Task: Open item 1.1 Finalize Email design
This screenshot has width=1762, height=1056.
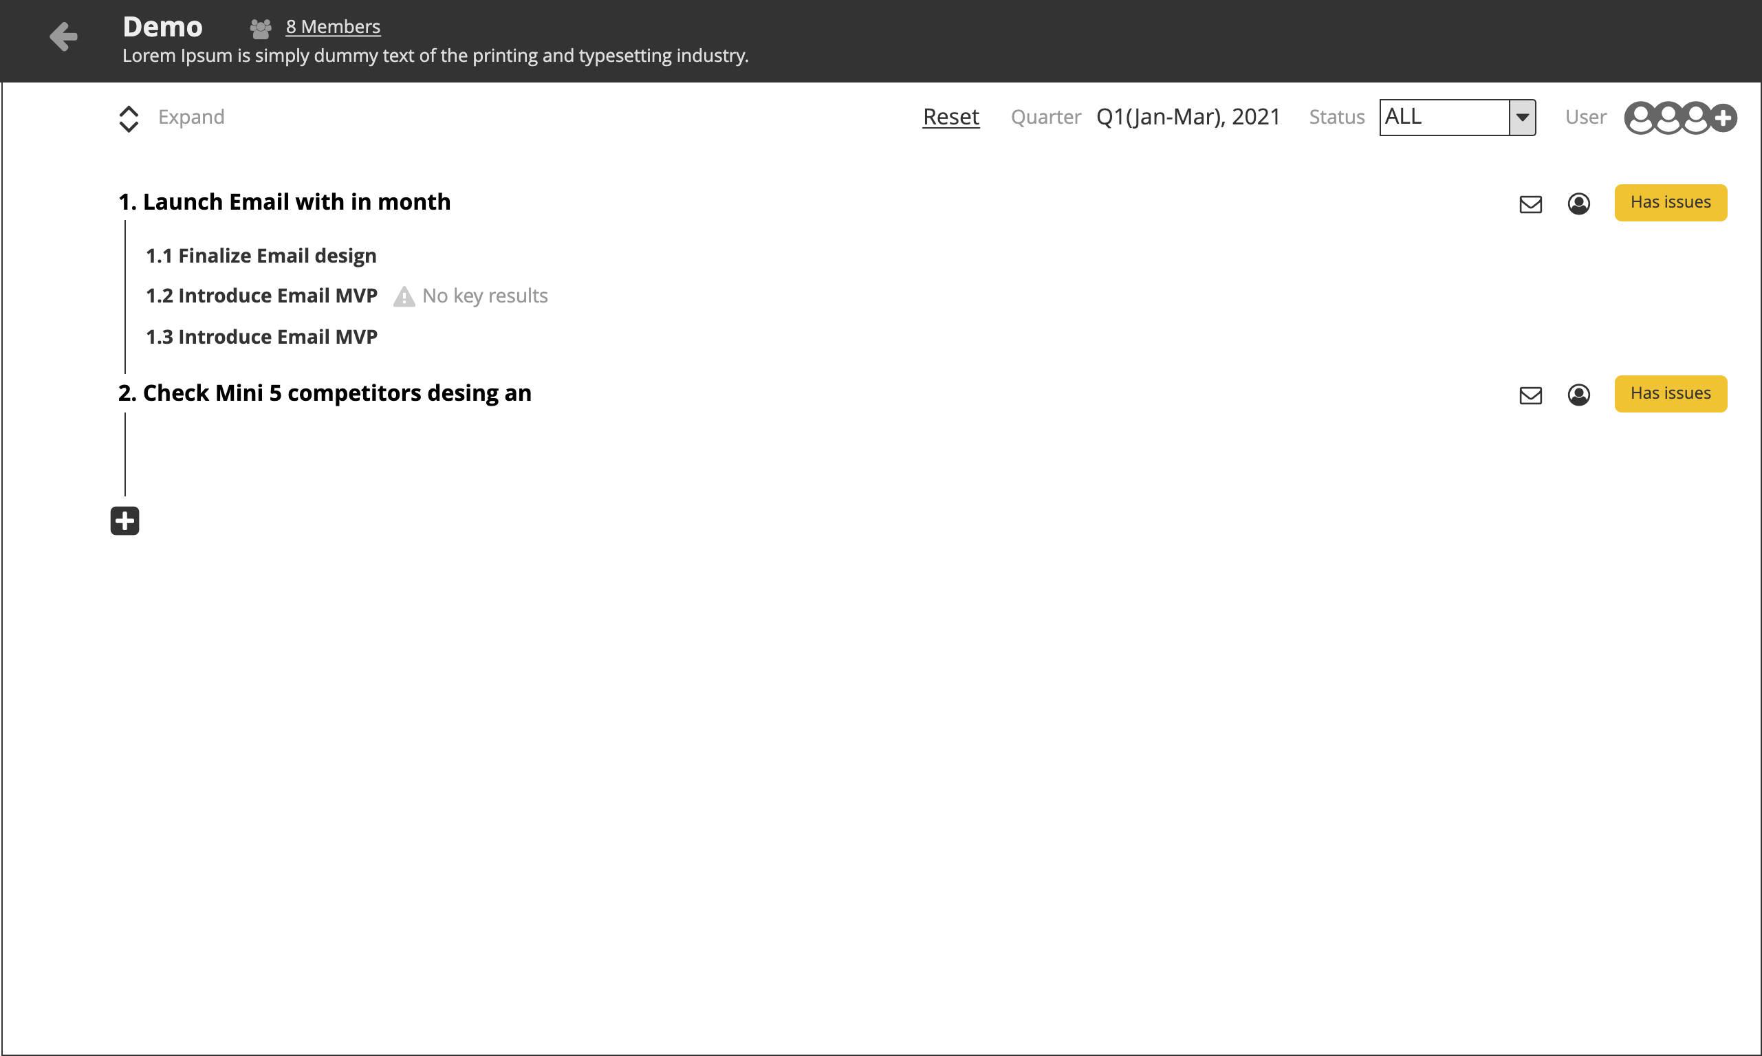Action: click(261, 256)
